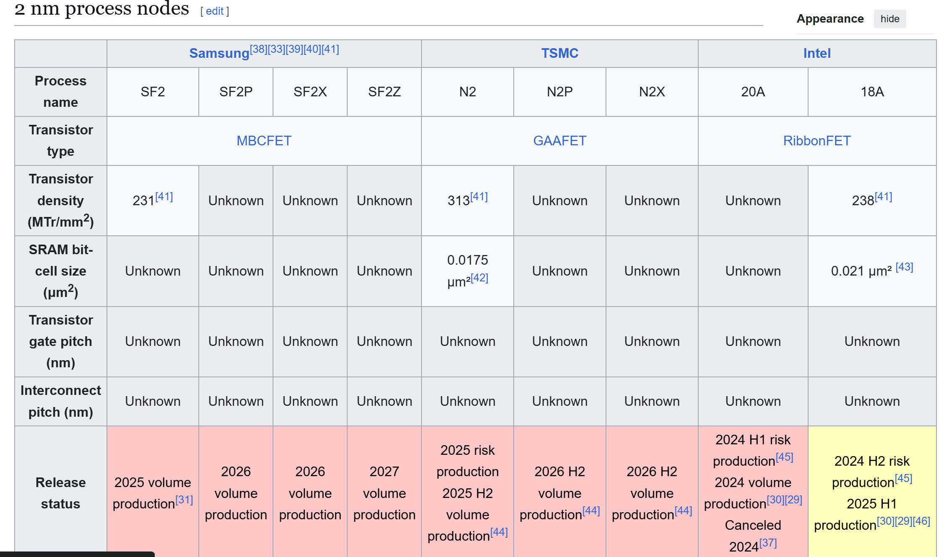The height and width of the screenshot is (557, 944).
Task: Click the SF2Z process name cell
Action: tap(384, 92)
